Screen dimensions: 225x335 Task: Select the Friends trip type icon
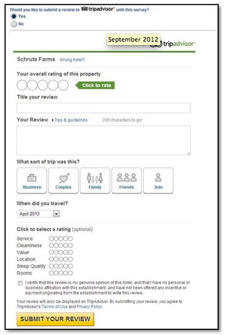[126, 180]
